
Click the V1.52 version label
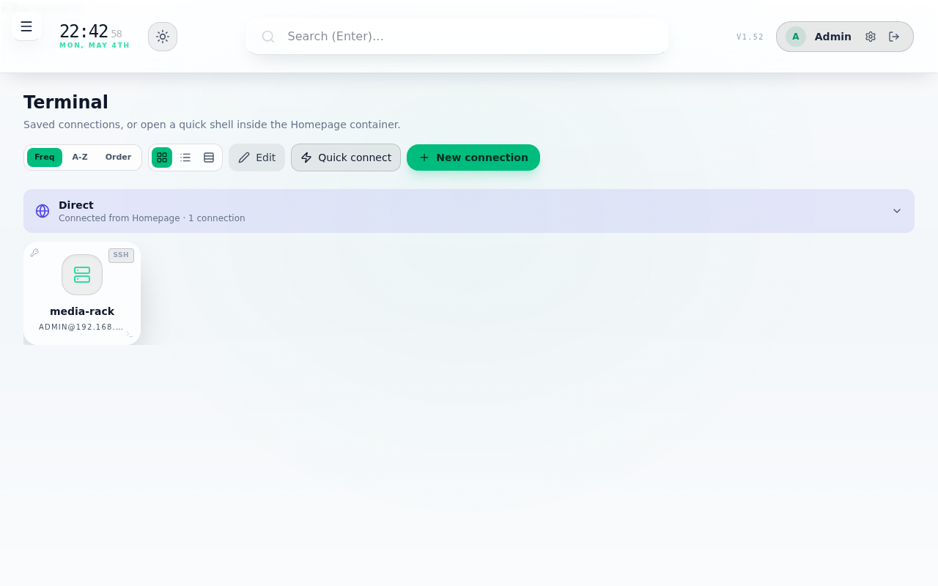click(750, 37)
